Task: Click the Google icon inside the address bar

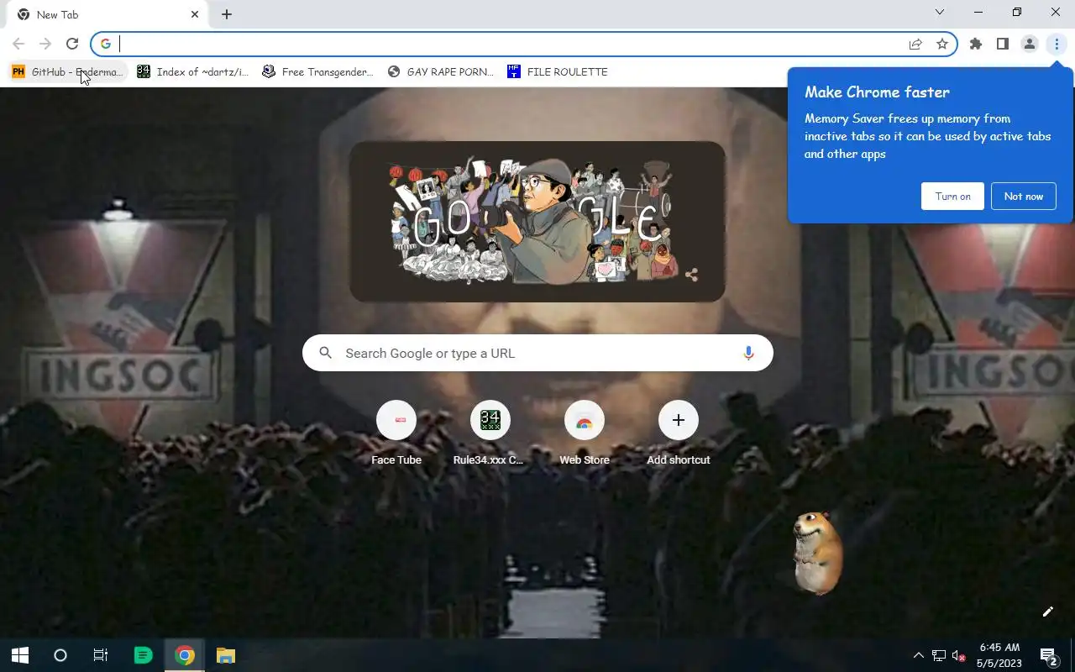Action: tap(105, 44)
